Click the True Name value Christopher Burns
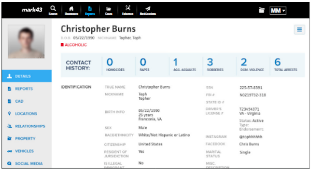Screen dimensions: 312x170 coord(154,87)
